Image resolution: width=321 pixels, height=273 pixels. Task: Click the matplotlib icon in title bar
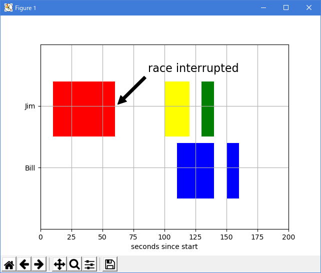click(x=8, y=8)
